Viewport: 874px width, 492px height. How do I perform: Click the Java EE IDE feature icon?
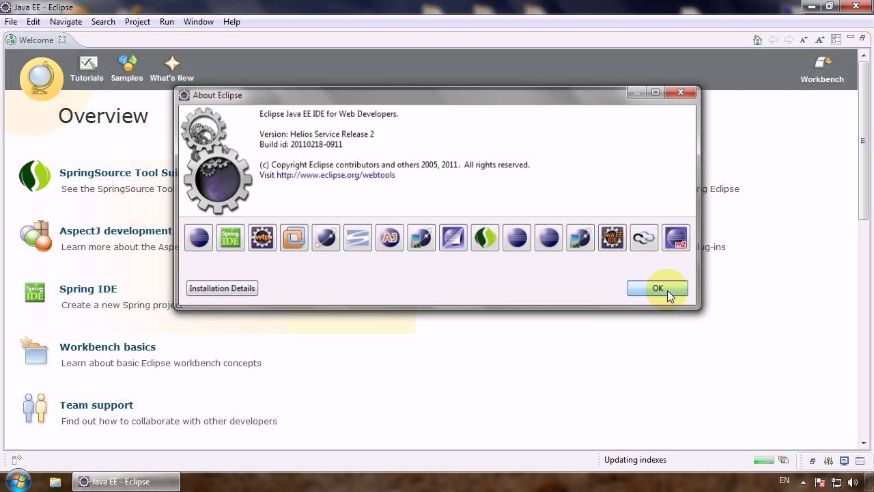(x=612, y=238)
